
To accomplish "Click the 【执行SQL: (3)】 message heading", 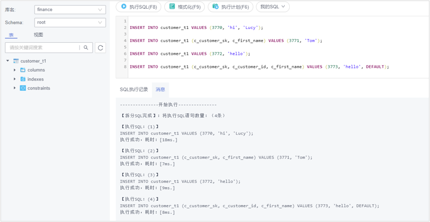I will [x=140, y=174].
